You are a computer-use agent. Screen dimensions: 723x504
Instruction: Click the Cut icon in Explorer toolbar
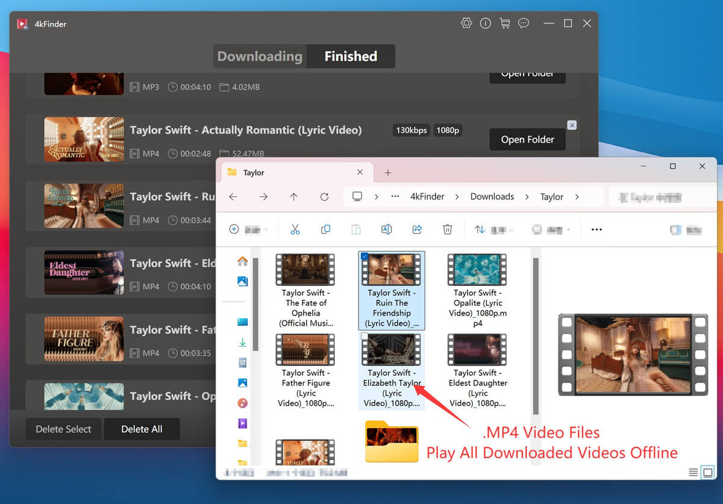[295, 229]
